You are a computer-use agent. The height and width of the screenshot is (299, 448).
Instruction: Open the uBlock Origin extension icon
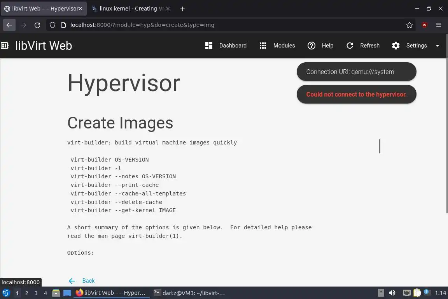(425, 25)
